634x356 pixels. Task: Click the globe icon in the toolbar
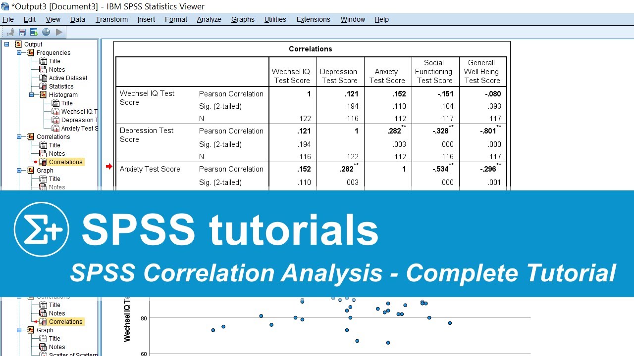click(x=46, y=32)
